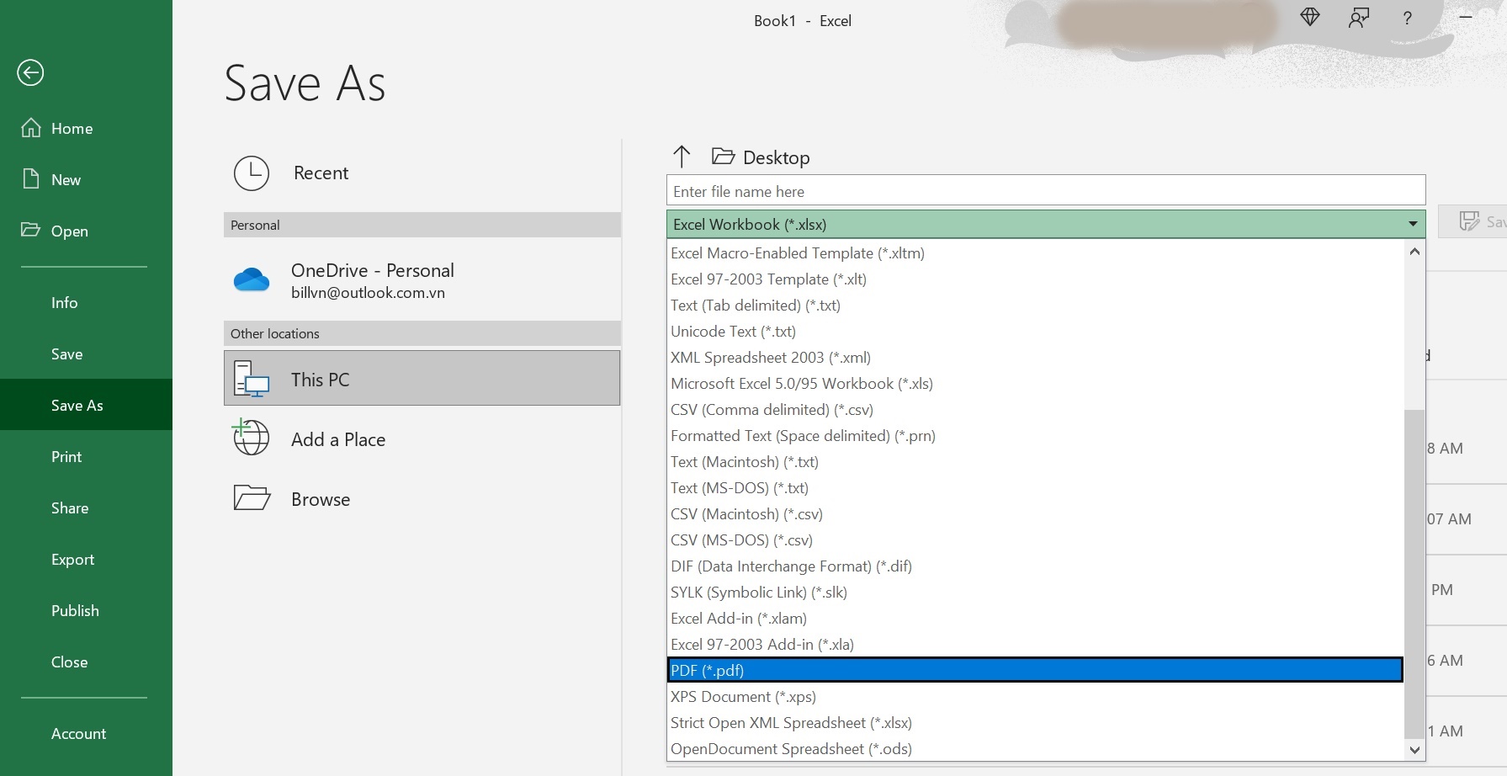
Task: Choose OpenDocument Spreadsheet (*.ods)
Action: (x=1035, y=748)
